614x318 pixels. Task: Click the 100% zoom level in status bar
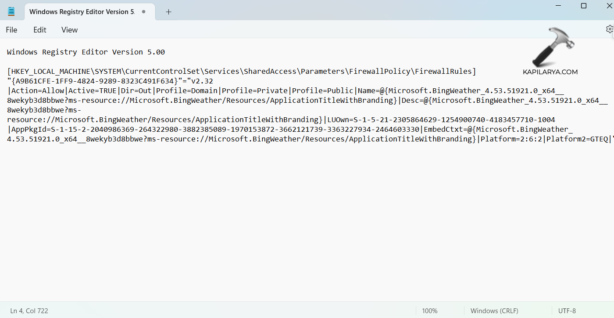pyautogui.click(x=430, y=311)
